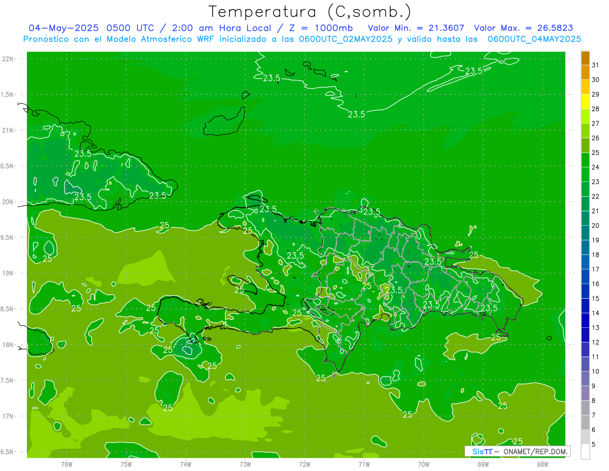Viewport: 609px width, 471px height.
Task: Click the '76W' longitude axis label
Action: point(66,464)
